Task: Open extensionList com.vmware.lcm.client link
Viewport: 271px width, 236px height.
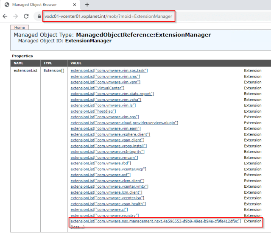Action: [106, 192]
